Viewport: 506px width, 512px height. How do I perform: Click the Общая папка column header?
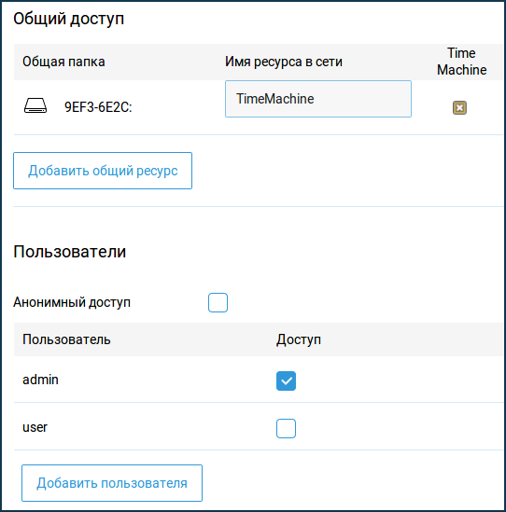[63, 62]
